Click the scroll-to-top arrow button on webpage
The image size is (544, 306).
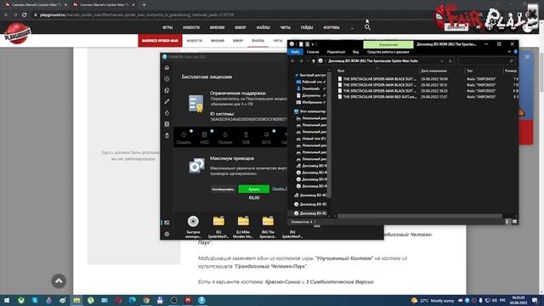coord(59,281)
